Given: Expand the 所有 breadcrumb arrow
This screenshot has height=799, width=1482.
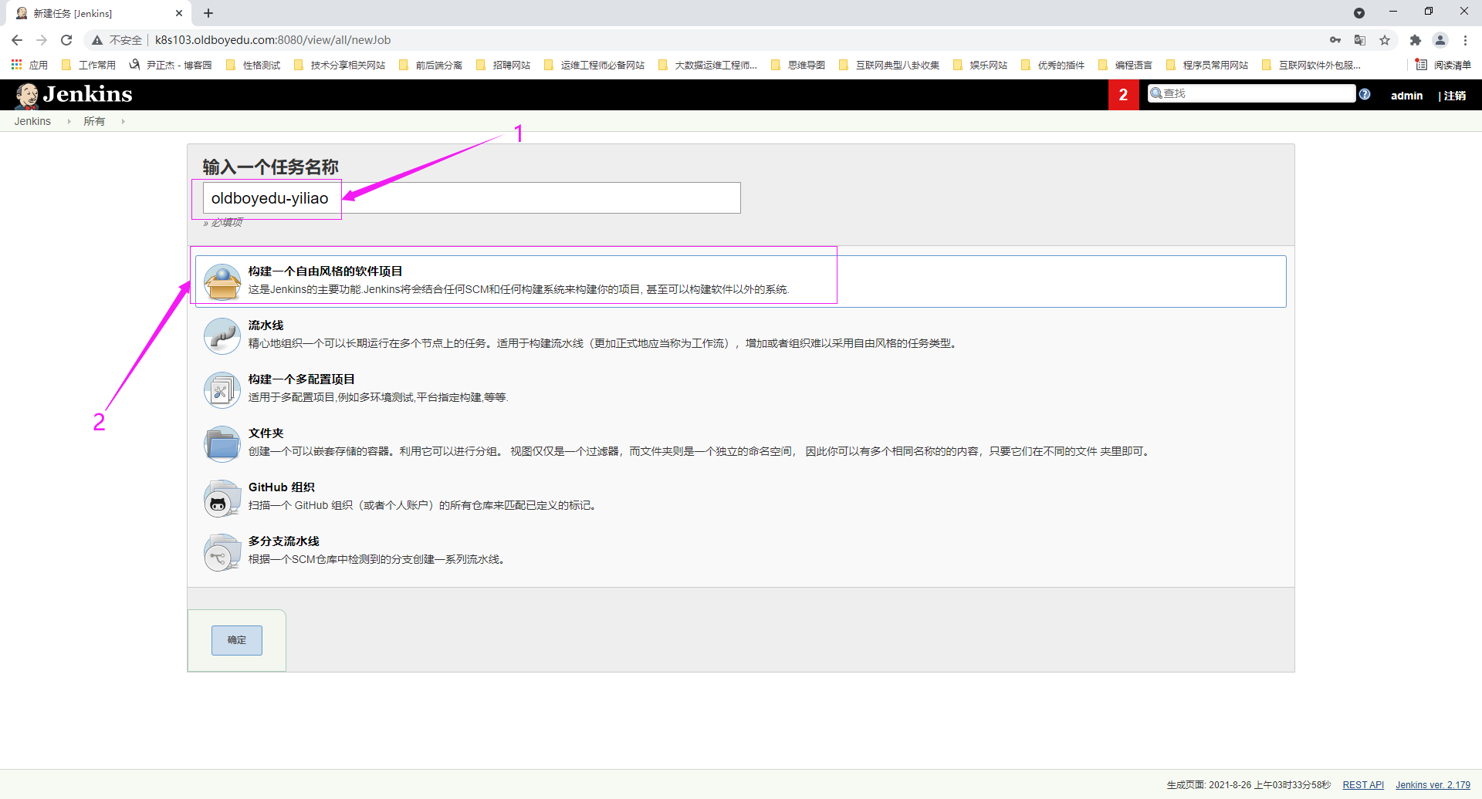Looking at the screenshot, I should click(x=123, y=122).
